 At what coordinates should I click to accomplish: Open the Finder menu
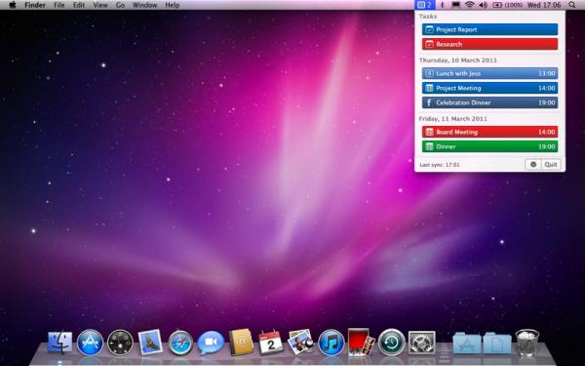35,5
